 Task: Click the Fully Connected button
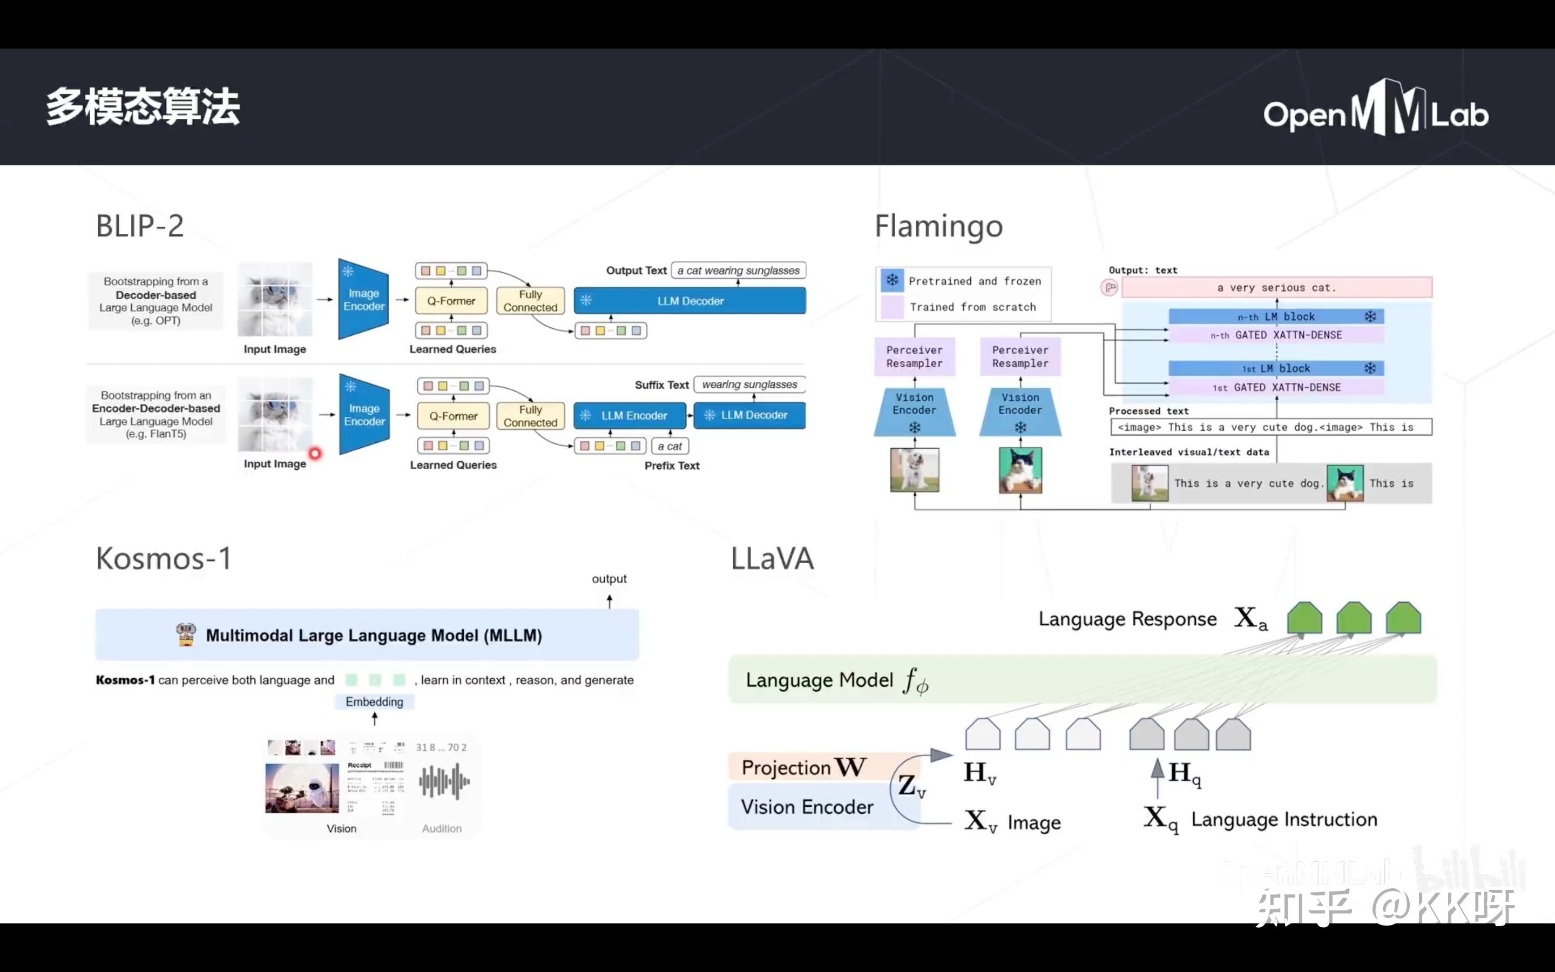(x=530, y=300)
